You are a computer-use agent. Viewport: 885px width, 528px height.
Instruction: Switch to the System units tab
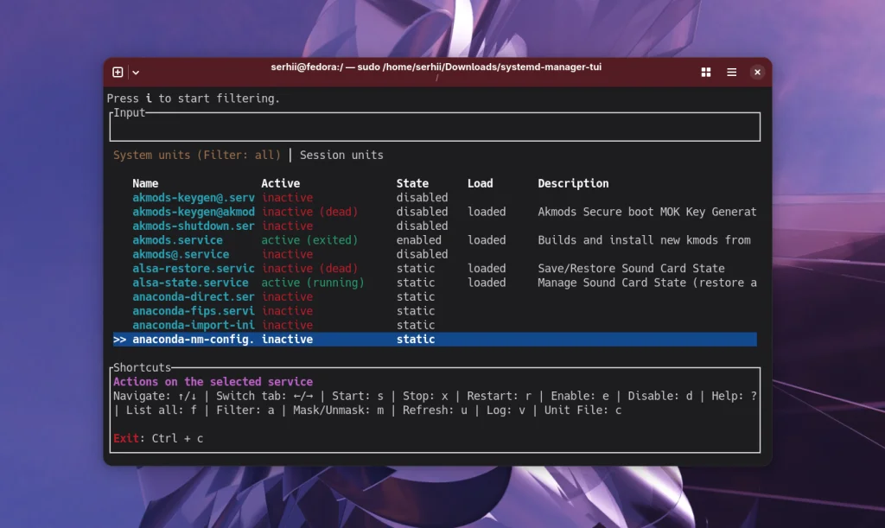pos(196,156)
